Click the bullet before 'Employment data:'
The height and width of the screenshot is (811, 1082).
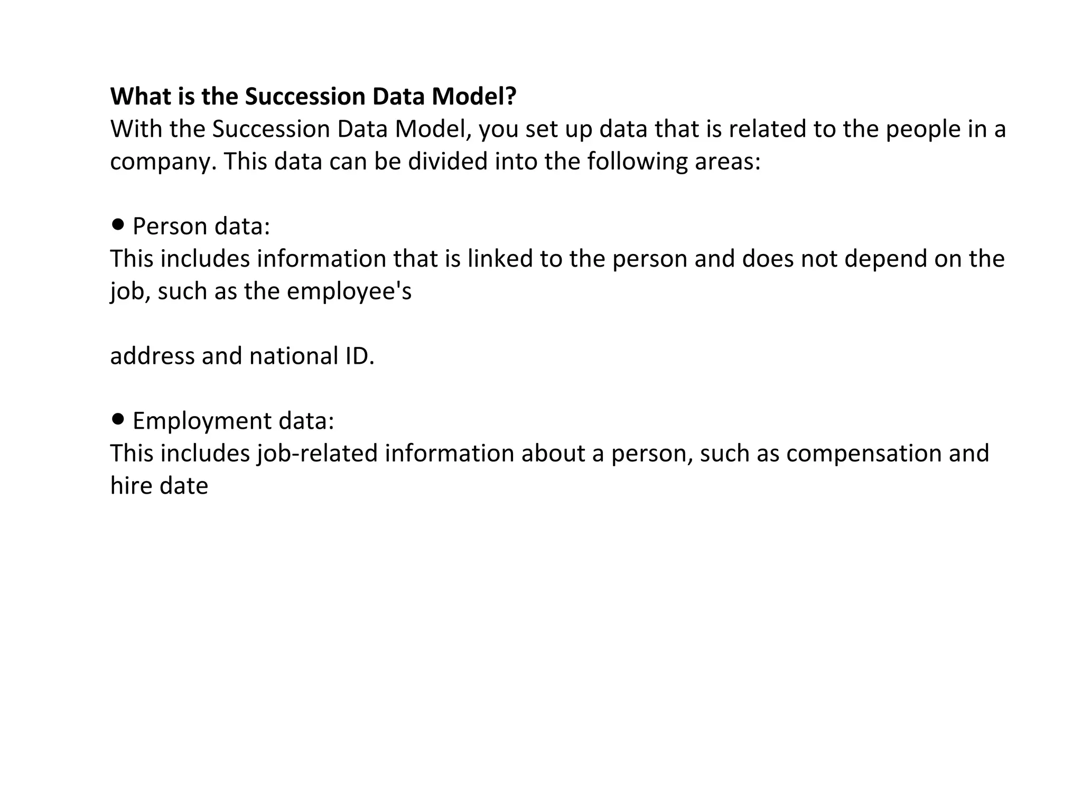click(x=118, y=420)
